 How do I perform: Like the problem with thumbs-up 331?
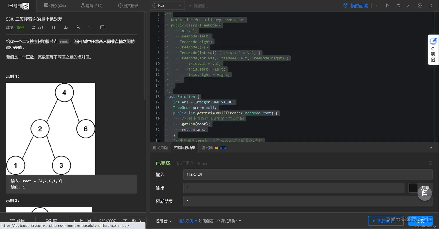pyautogui.click(x=37, y=27)
